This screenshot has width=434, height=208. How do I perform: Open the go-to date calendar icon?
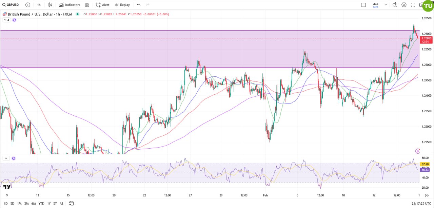(x=71, y=204)
